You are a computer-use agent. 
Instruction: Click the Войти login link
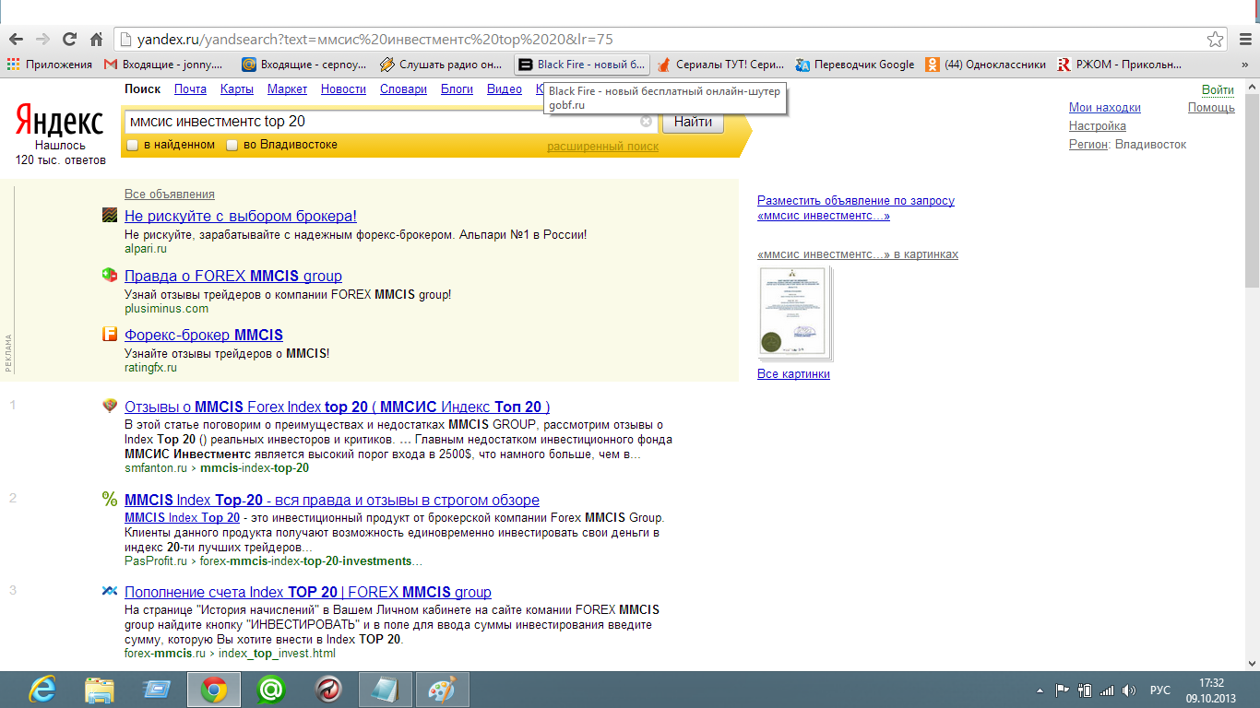1218,90
